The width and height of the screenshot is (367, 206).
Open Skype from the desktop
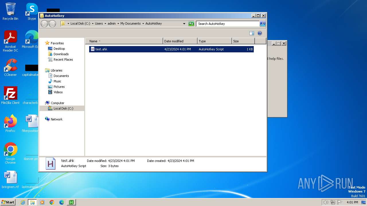tap(32, 11)
